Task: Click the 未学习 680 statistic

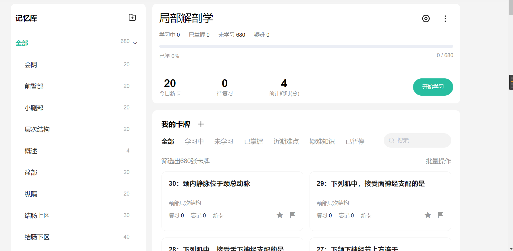Action: [232, 35]
